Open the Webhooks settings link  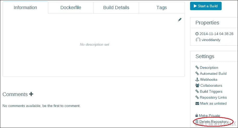tap(209, 79)
